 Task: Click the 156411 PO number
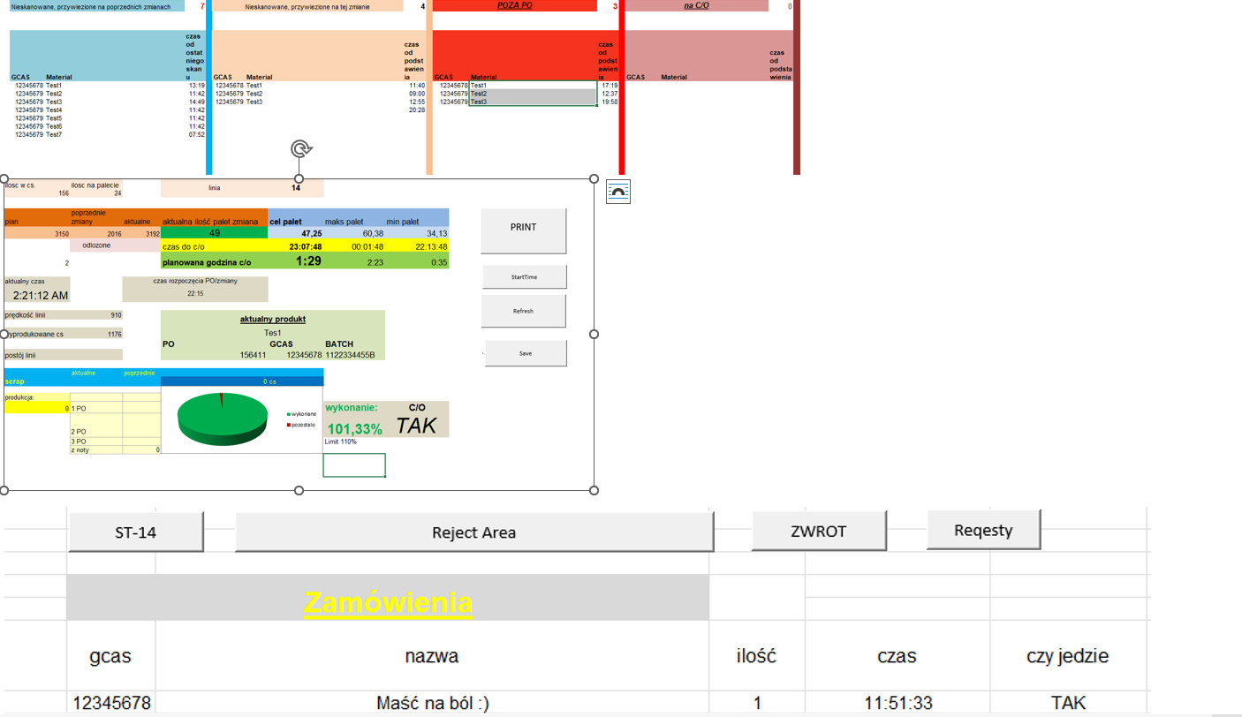(x=254, y=355)
